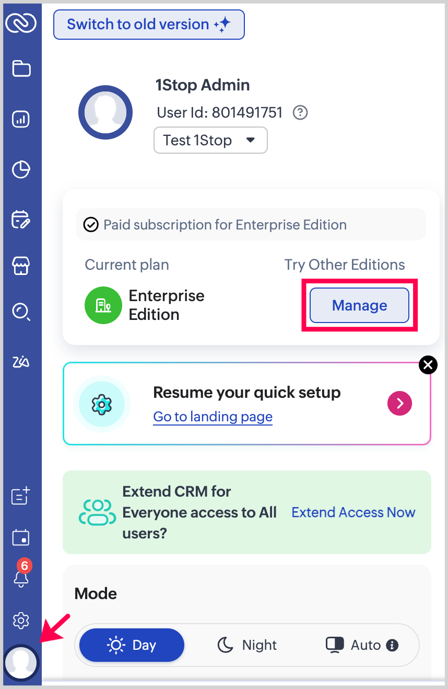
Task: Open the Reports bar chart icon
Action: [x=21, y=120]
